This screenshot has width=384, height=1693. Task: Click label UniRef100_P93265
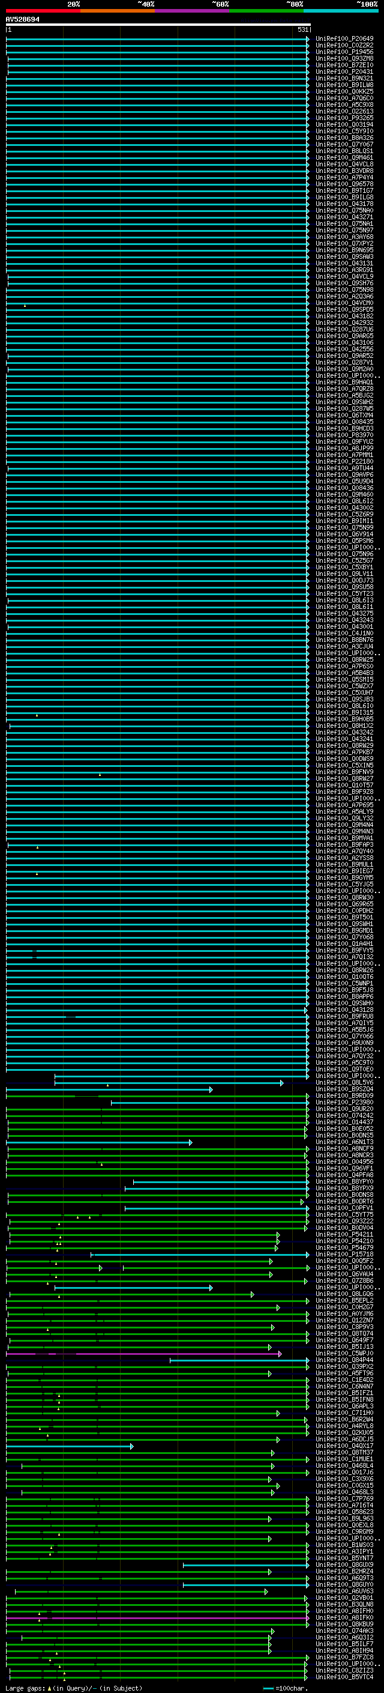click(x=344, y=118)
